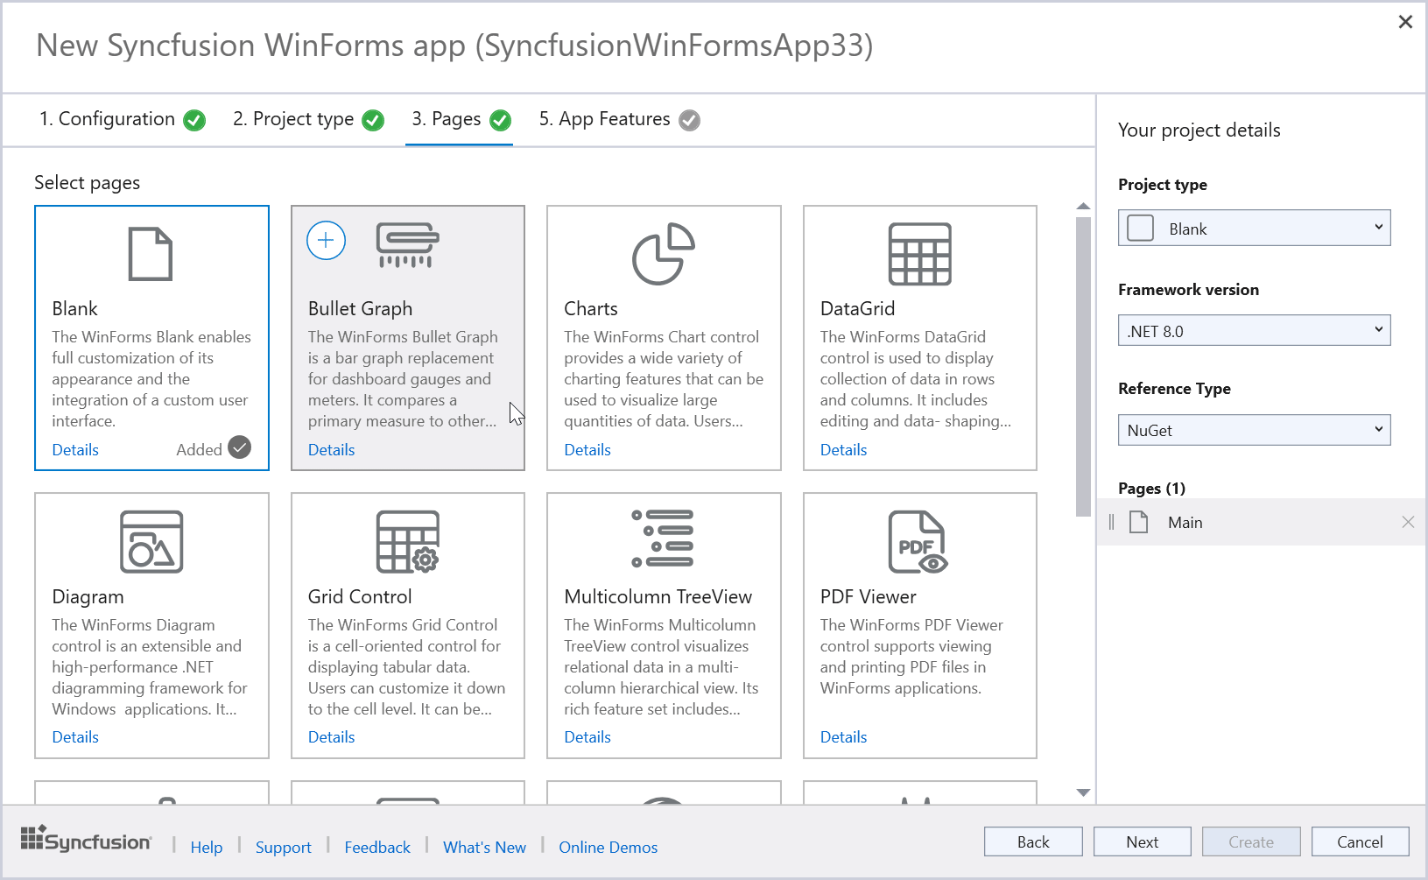This screenshot has height=880, width=1428.
Task: Toggle the Added checkmark on Blank page
Action: pos(239,447)
